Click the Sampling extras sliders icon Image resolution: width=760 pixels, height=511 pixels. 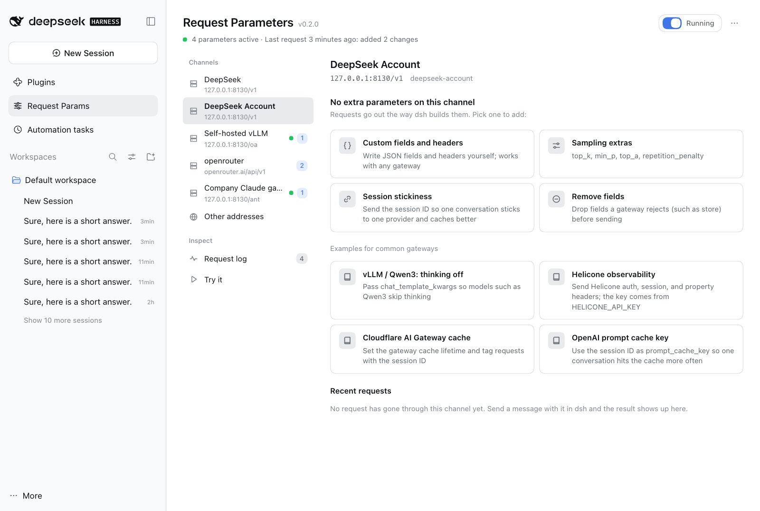point(556,145)
